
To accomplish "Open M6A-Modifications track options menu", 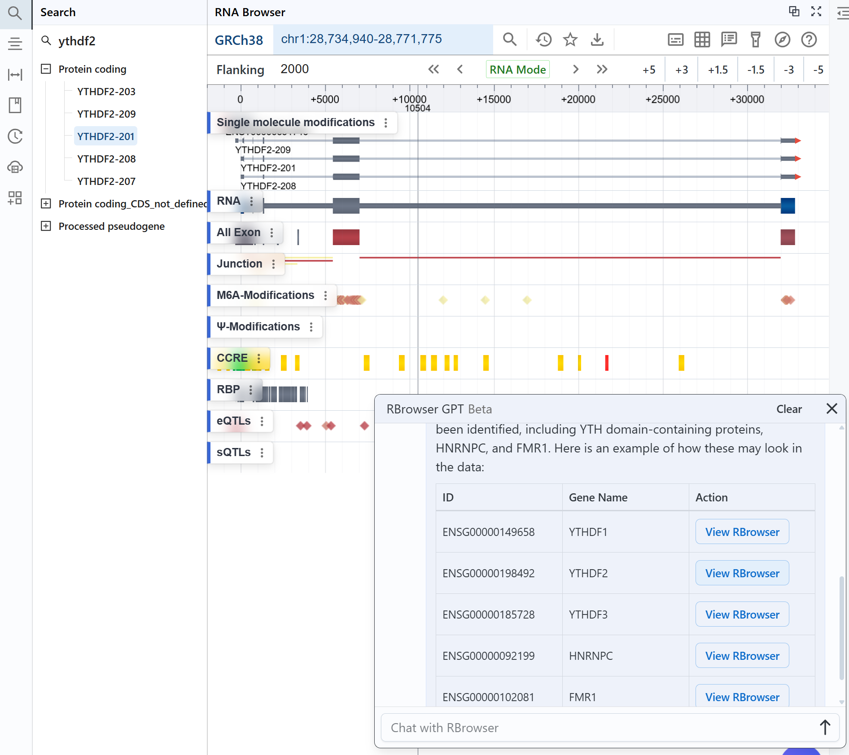I will (325, 295).
